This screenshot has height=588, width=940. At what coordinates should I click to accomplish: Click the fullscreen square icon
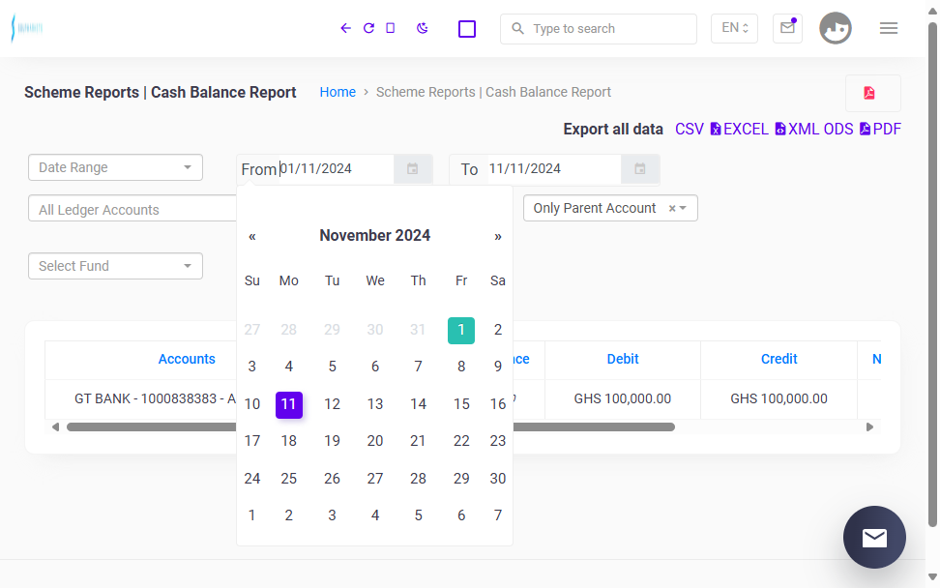pyautogui.click(x=467, y=29)
